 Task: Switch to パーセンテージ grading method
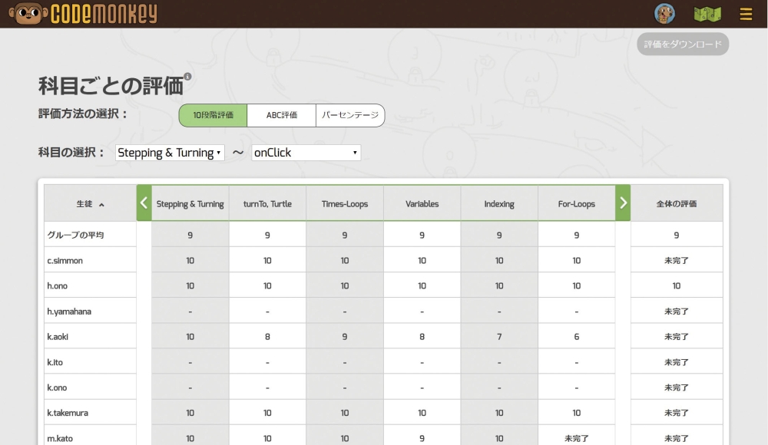pyautogui.click(x=349, y=115)
